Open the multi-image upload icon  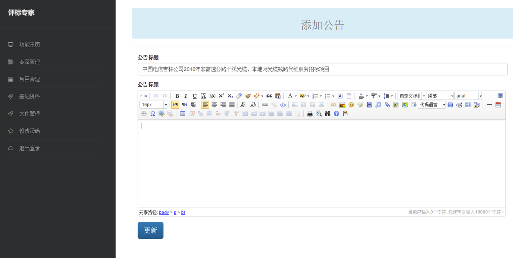(x=342, y=105)
